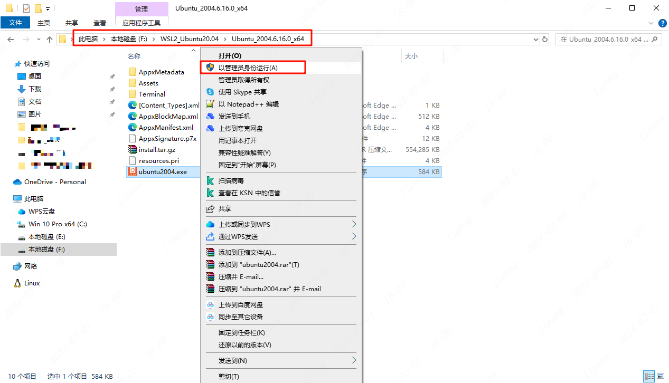This screenshot has height=383, width=669.
Task: Open the quick access toolbar customize dropdown
Action: tap(48, 8)
